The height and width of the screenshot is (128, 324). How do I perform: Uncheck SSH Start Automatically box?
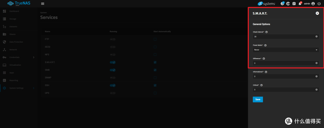coord(155,85)
